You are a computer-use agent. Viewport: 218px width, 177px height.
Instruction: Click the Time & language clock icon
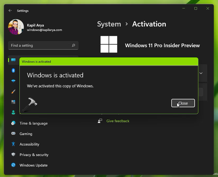coord(13,123)
